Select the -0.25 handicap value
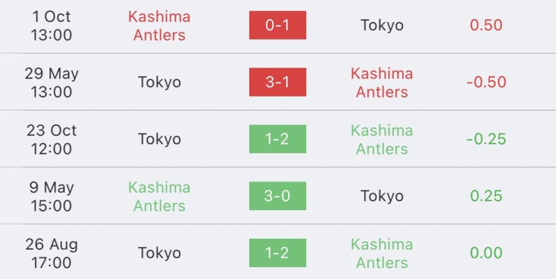The width and height of the screenshot is (556, 279). (486, 139)
